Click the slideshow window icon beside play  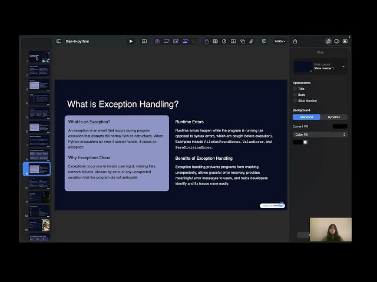(x=144, y=41)
